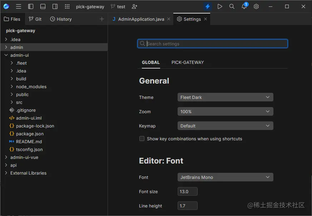This screenshot has width=312, height=216.
Task: Expand External Libraries
Action: click(x=6, y=173)
